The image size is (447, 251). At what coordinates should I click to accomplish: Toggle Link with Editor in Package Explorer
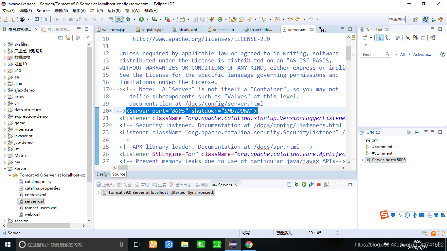click(x=68, y=38)
